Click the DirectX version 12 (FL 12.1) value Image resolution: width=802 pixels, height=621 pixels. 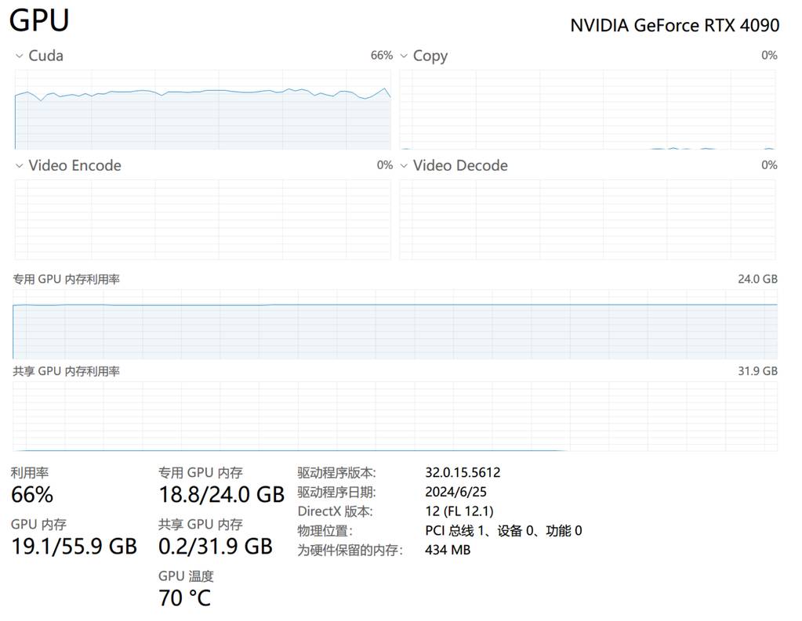(459, 511)
